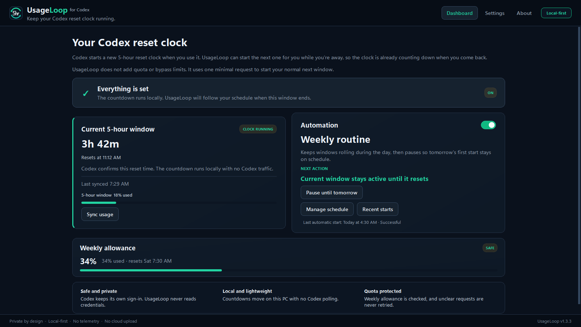Click the Local-first badge in header
Viewport: 581px width, 327px height.
click(556, 13)
